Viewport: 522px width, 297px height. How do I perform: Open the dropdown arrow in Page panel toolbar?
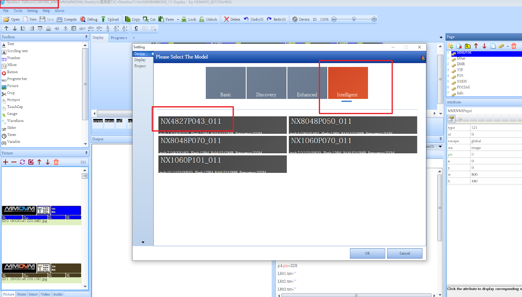[508, 46]
